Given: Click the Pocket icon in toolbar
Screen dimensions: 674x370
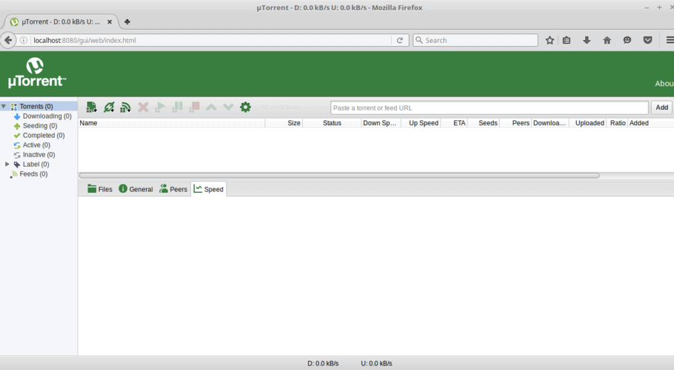Looking at the screenshot, I should pyautogui.click(x=648, y=40).
